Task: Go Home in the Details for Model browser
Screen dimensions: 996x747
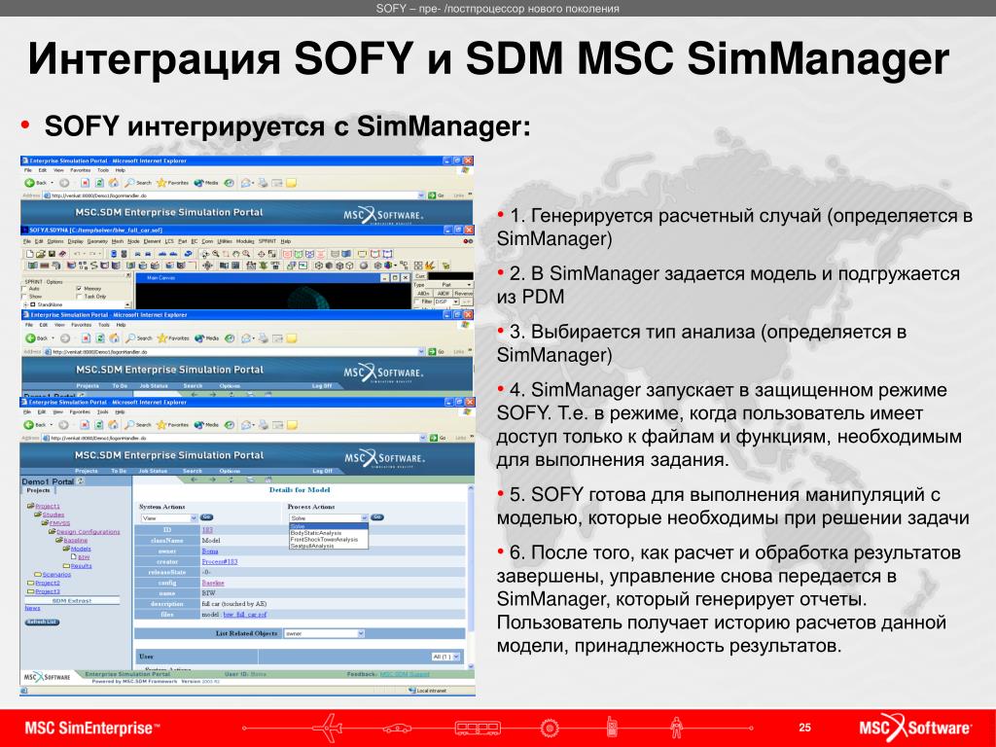Action: [x=113, y=424]
